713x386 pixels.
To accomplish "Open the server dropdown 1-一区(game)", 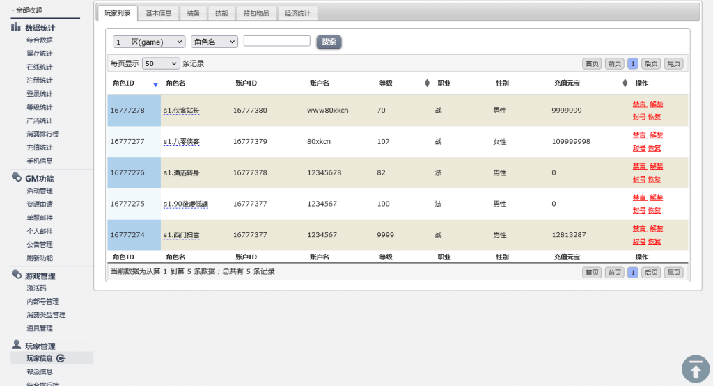I will coord(149,42).
